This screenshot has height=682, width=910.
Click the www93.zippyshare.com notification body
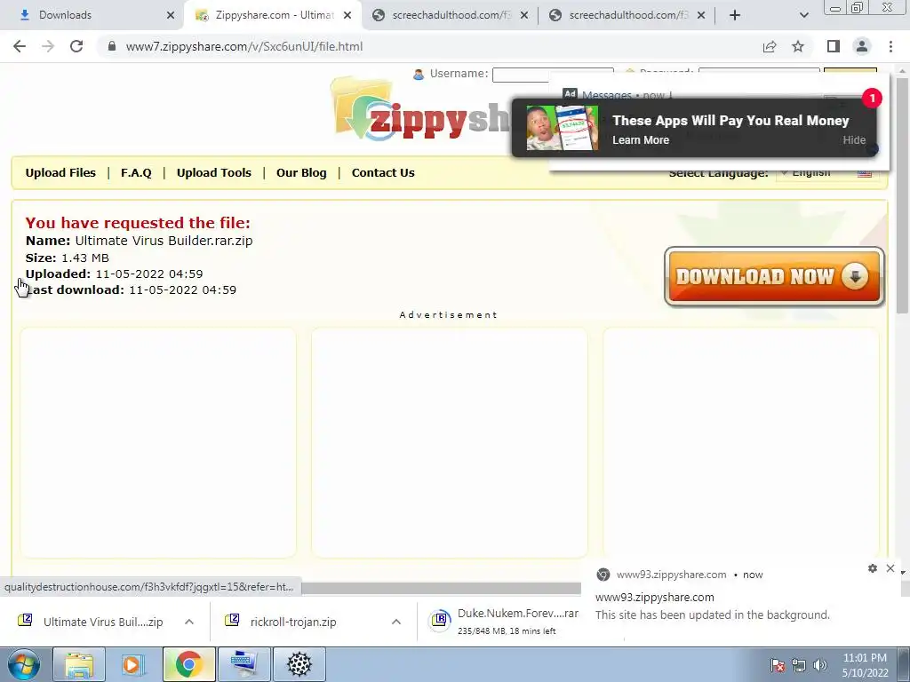pos(712,606)
